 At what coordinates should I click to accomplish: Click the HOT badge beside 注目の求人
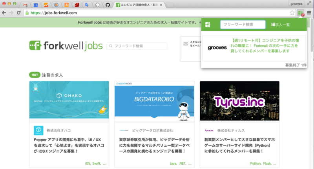(x=35, y=75)
